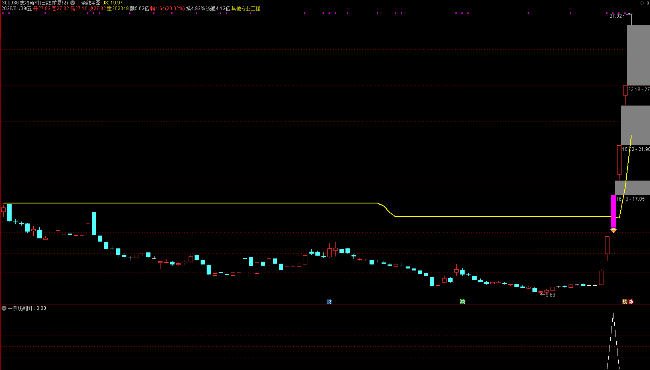Click the turnover rate 换4.92%

pyautogui.click(x=195, y=8)
